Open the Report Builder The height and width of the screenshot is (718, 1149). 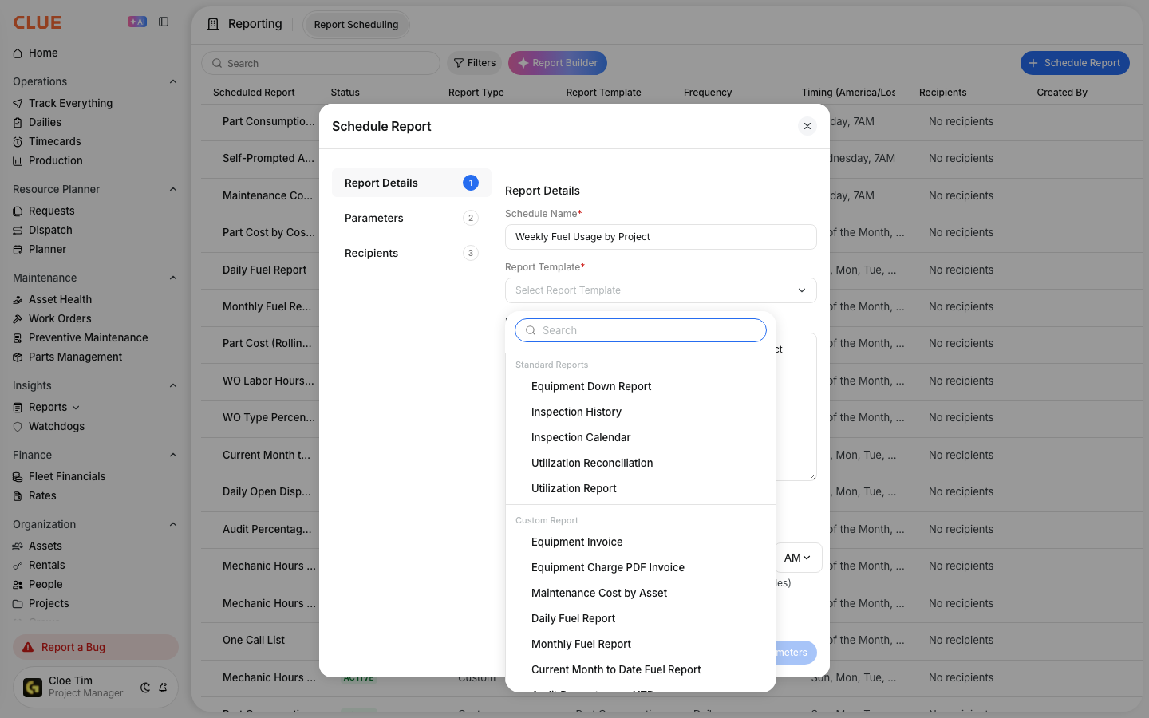[558, 63]
